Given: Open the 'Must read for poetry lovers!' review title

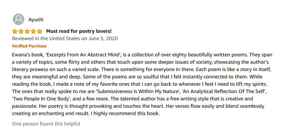Looking at the screenshot, I should tap(79, 31).
